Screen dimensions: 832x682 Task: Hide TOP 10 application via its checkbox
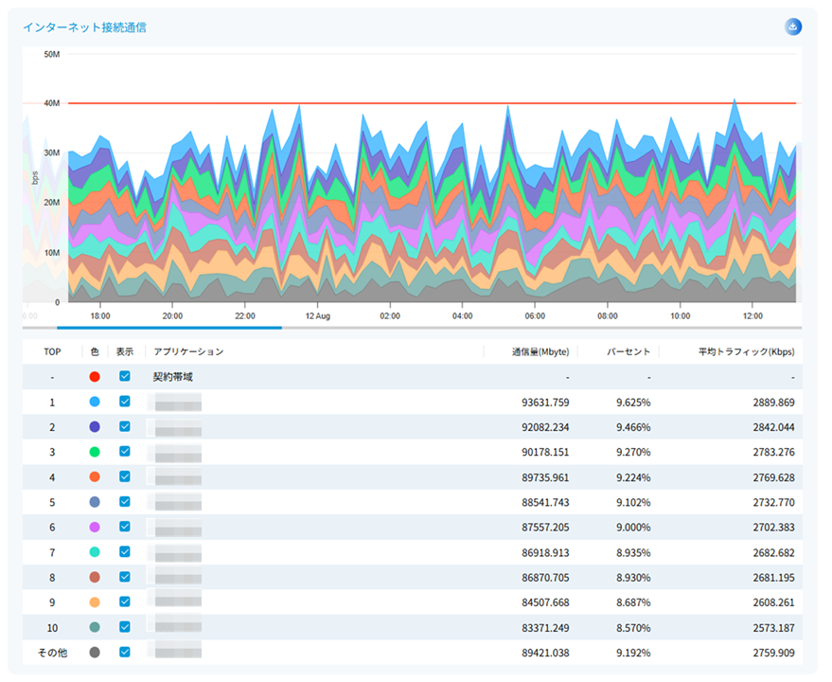(x=124, y=627)
